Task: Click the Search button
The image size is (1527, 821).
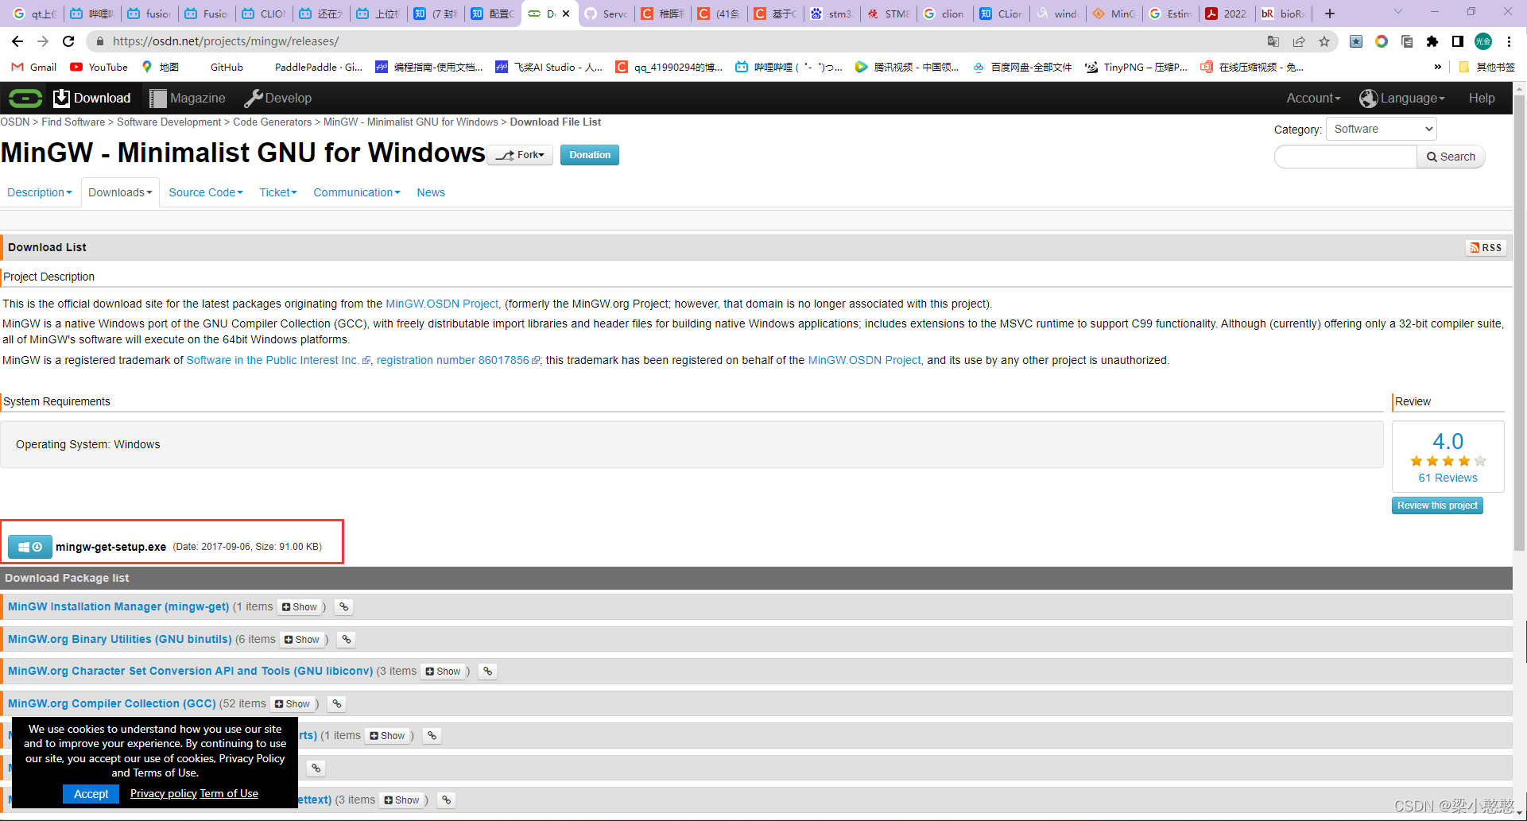Action: 1451,157
